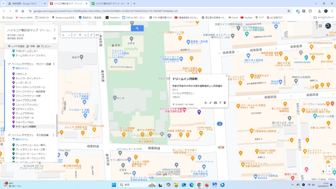Screen dimensions: 336x189
Task: Select the draw line tool
Action: (85, 35)
